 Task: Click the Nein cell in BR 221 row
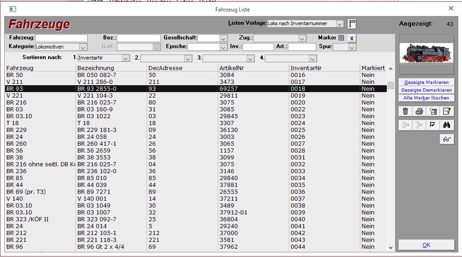(x=374, y=240)
